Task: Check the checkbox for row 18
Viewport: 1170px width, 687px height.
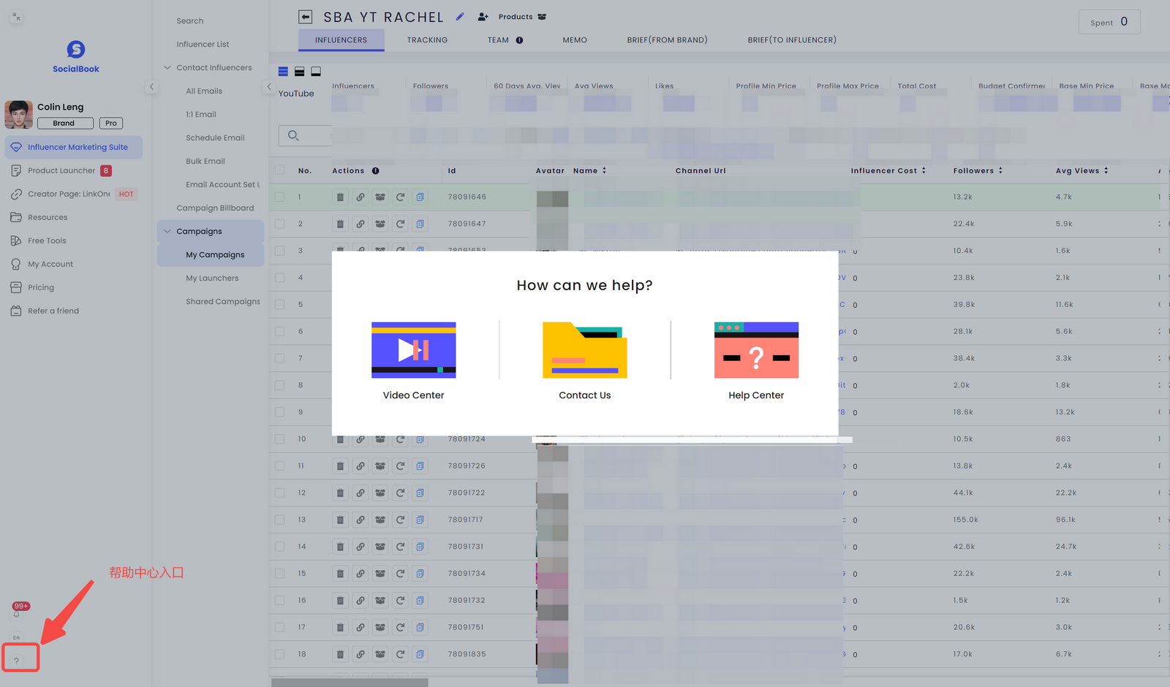Action: [279, 654]
